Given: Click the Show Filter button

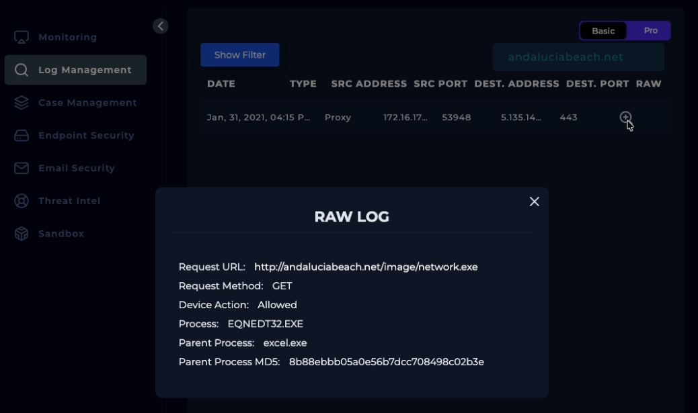Looking at the screenshot, I should click(239, 55).
